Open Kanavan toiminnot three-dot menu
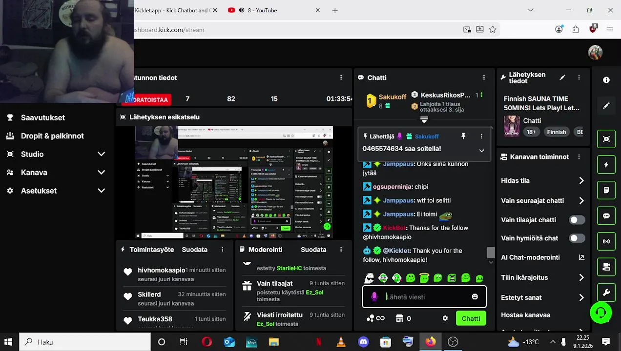This screenshot has height=351, width=621. 579,157
